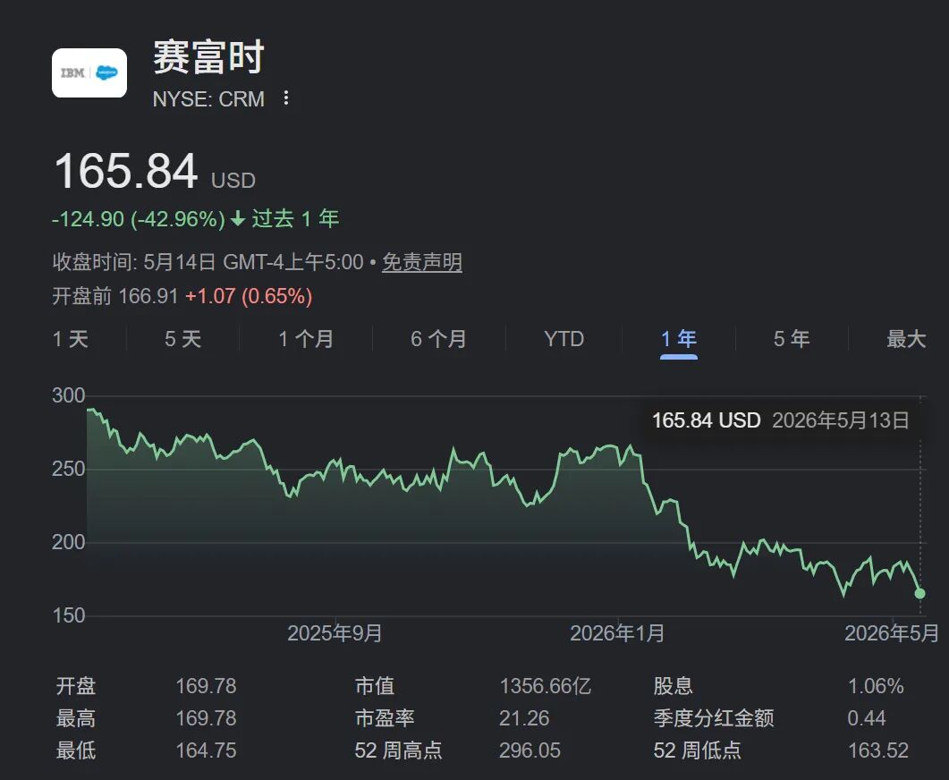Image resolution: width=949 pixels, height=780 pixels.
Task: Click the green down arrow icon
Action: click(238, 218)
